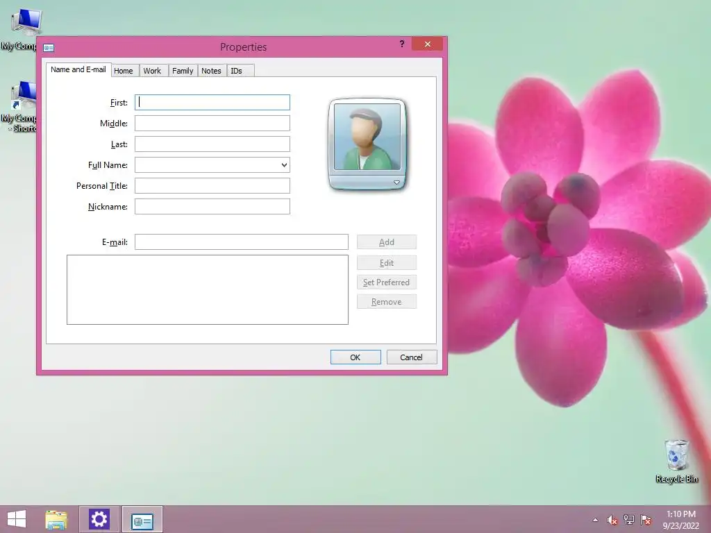Click the Edit e-mail button
This screenshot has height=533, width=711.
point(386,263)
